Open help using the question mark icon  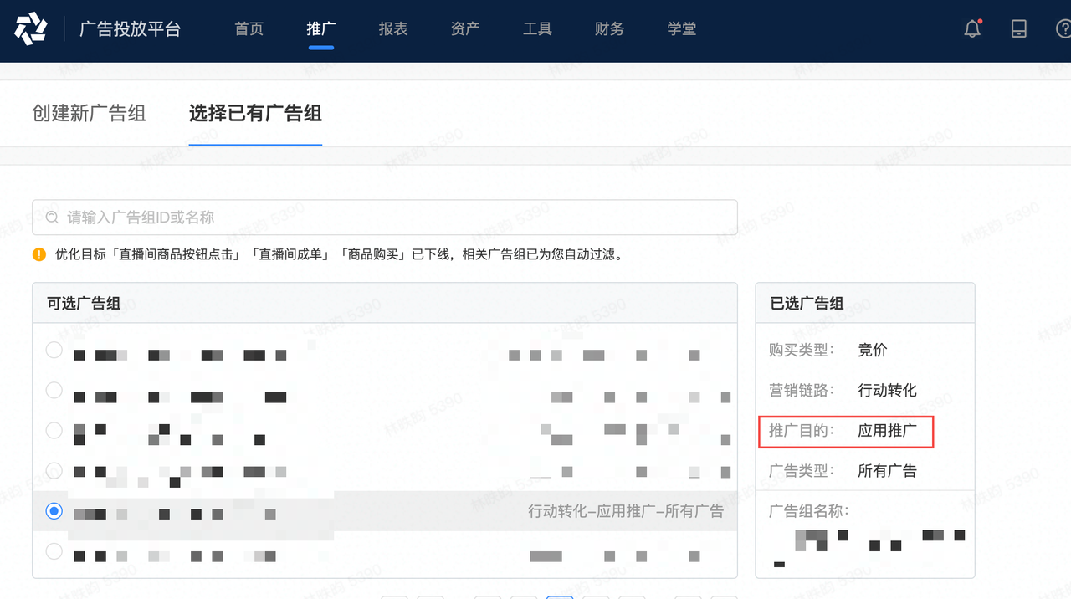[x=1063, y=28]
